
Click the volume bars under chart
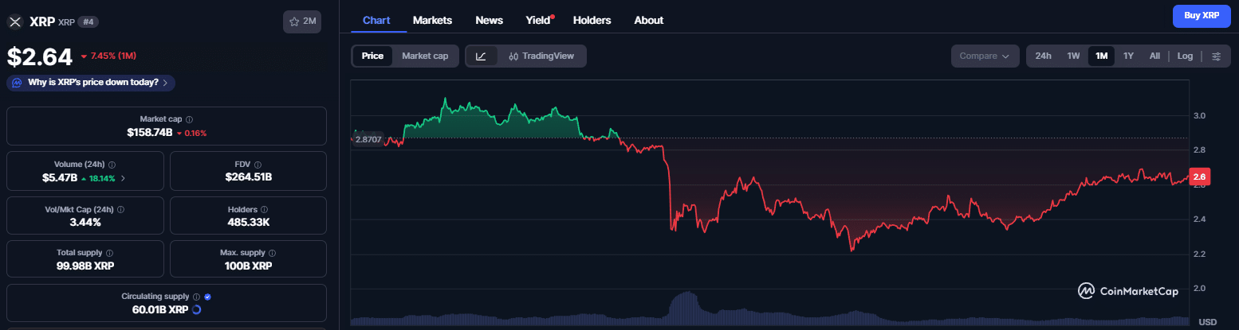(x=686, y=309)
